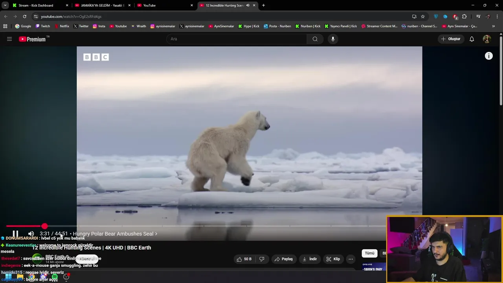Expand chapter Hungry Polar Bear Ambushes Seal
503x283 pixels.
click(115, 233)
